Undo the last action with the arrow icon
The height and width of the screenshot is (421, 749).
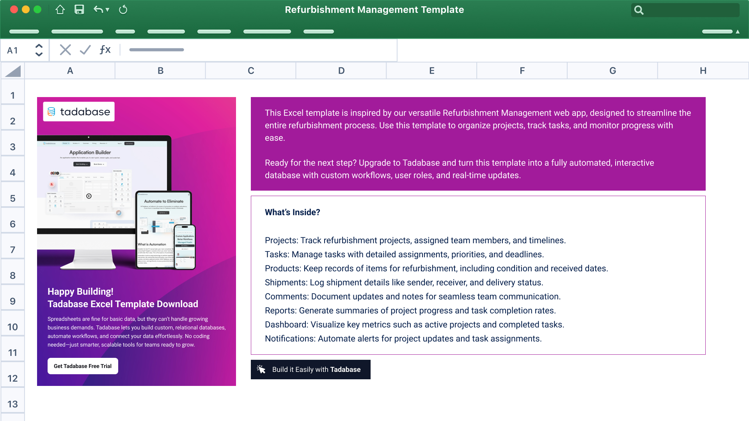click(x=98, y=10)
